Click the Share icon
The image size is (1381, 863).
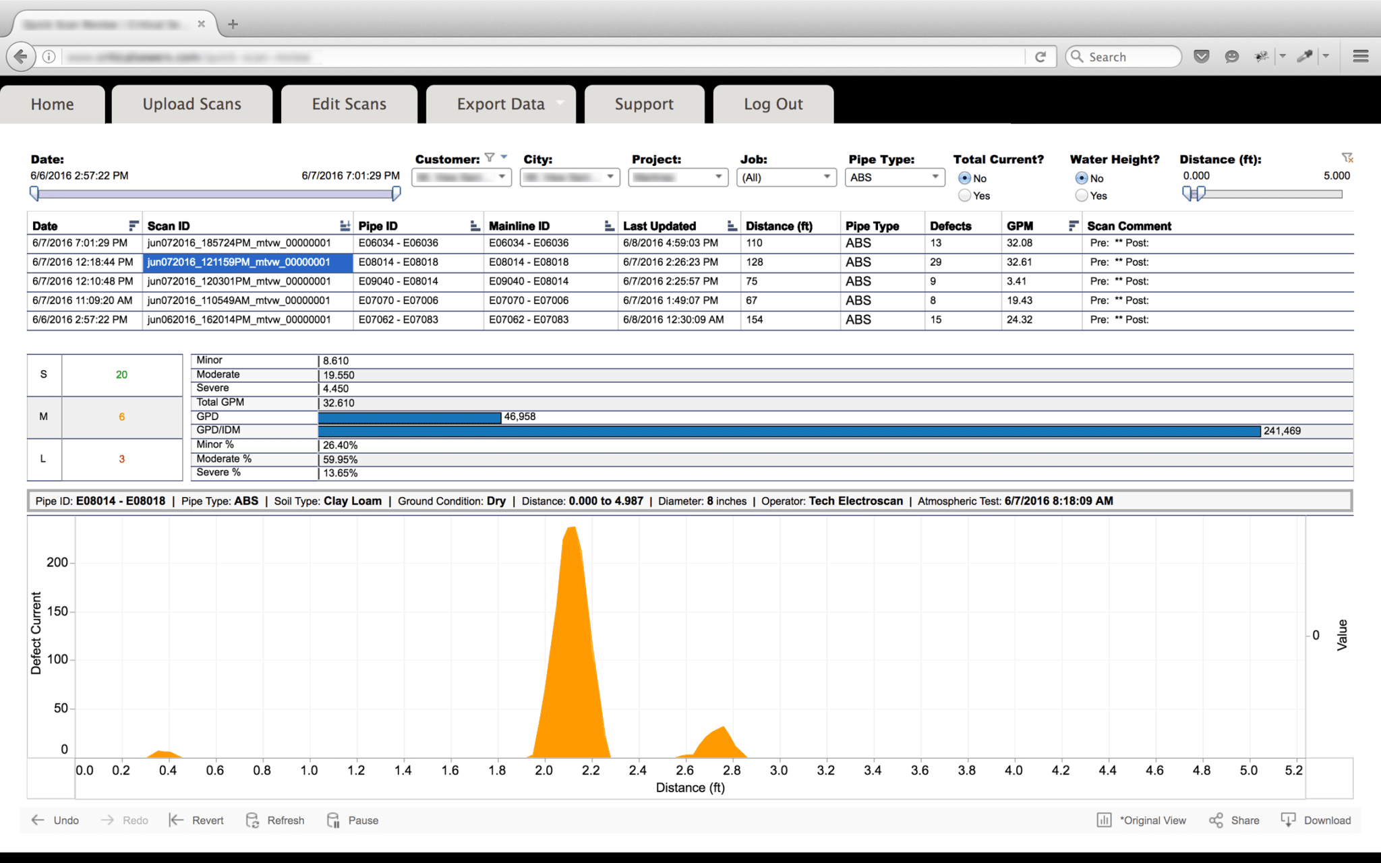1216,820
